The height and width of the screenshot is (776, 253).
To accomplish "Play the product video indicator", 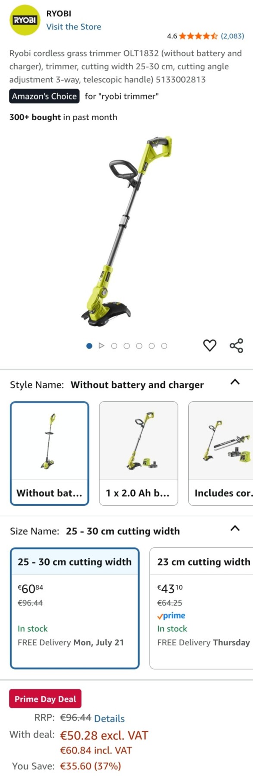I will tap(101, 346).
